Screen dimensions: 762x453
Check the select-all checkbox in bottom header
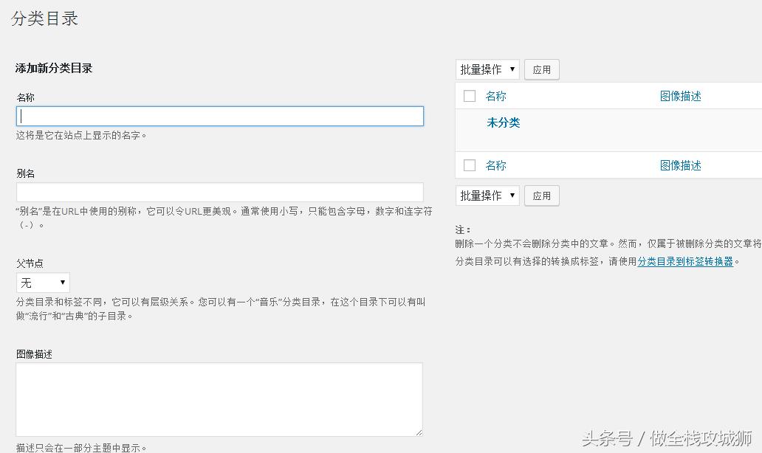pyautogui.click(x=470, y=165)
